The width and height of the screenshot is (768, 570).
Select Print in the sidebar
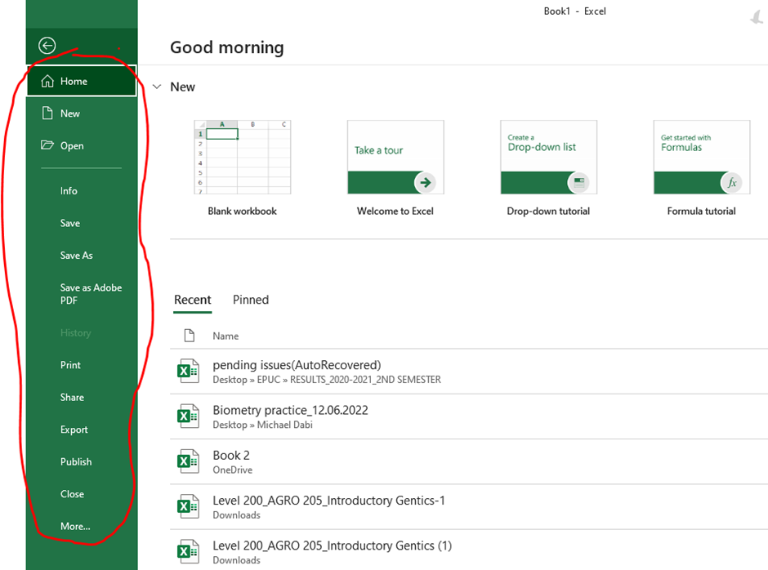(70, 365)
